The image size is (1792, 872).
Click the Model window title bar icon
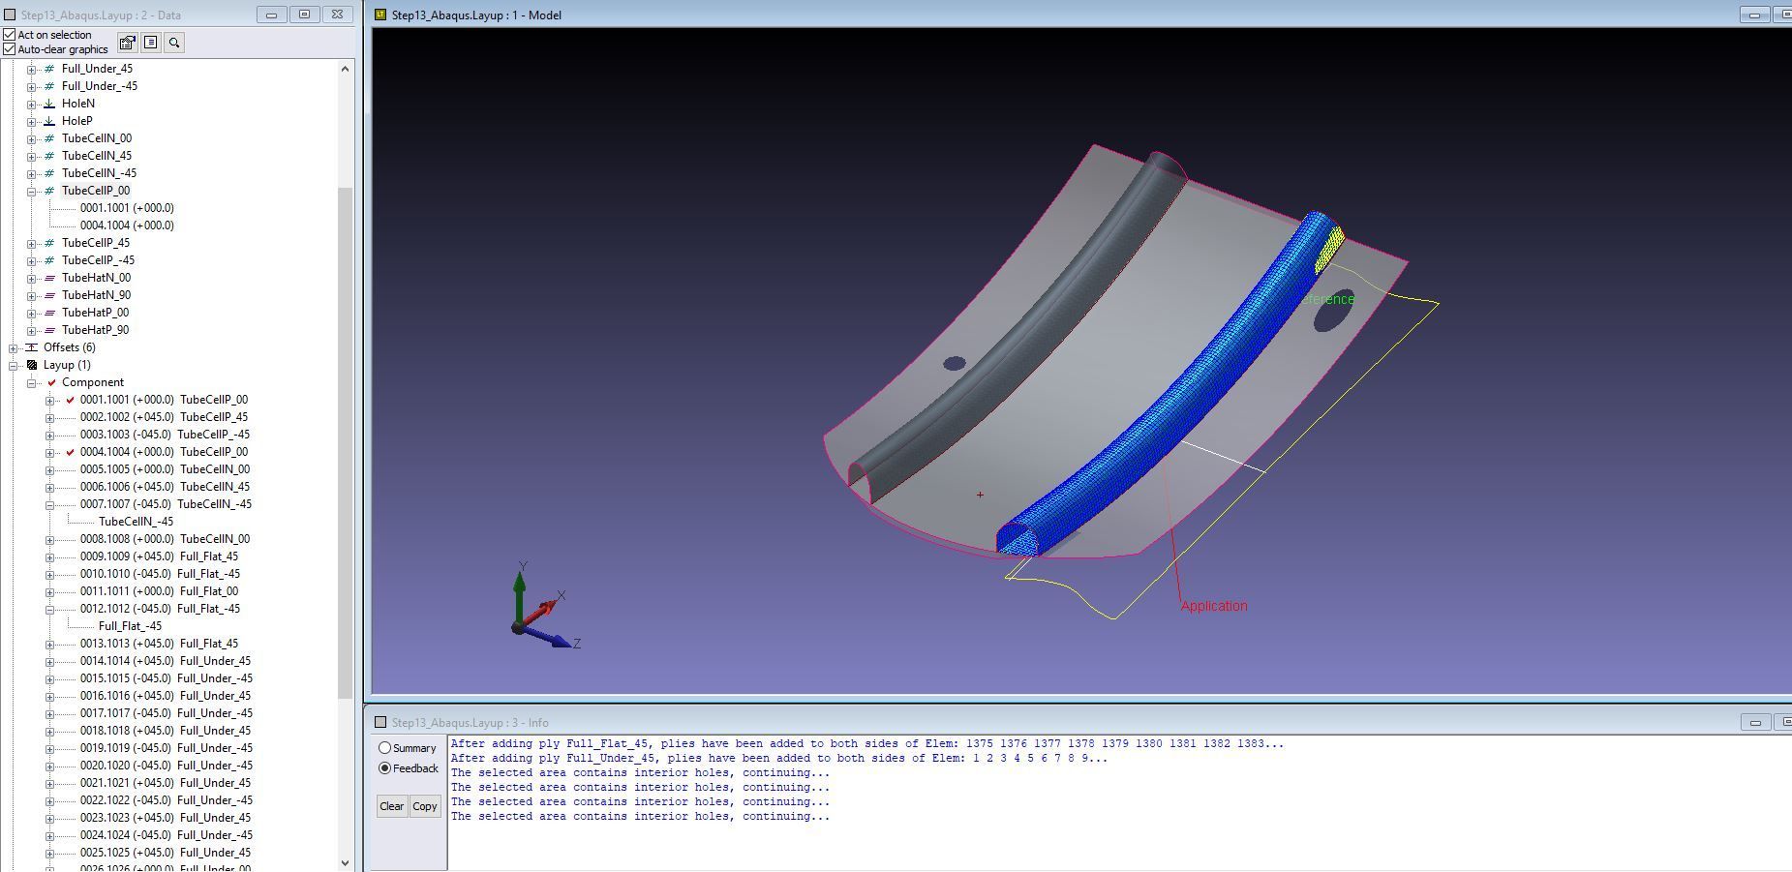click(x=380, y=15)
